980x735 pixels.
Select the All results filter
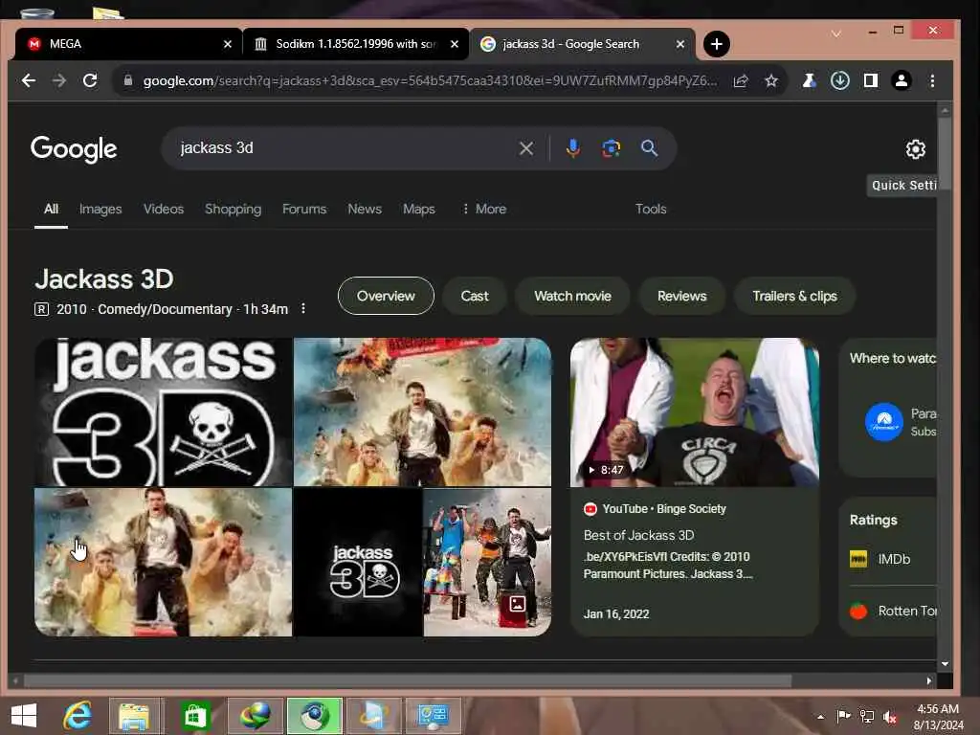click(x=52, y=210)
